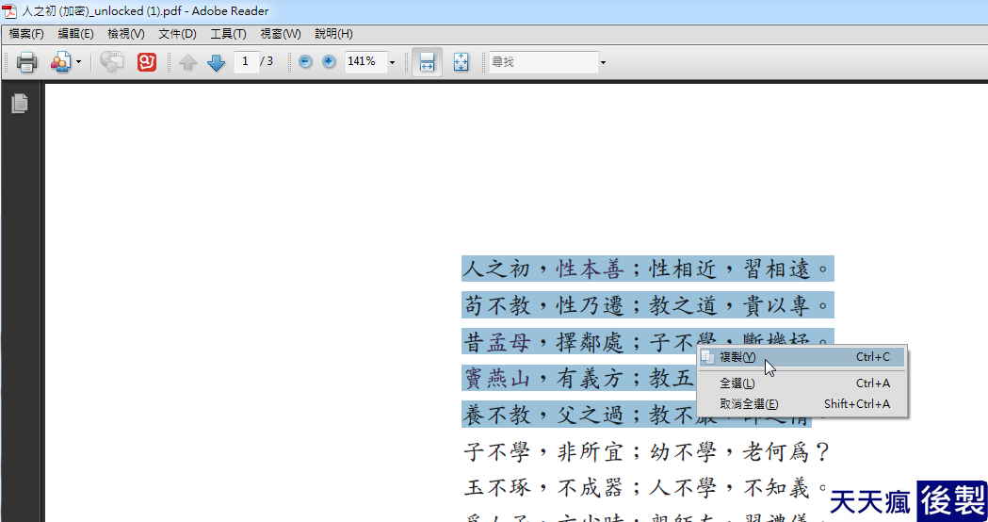The image size is (988, 522).
Task: Open the 說明(H) menu
Action: pyautogui.click(x=333, y=33)
